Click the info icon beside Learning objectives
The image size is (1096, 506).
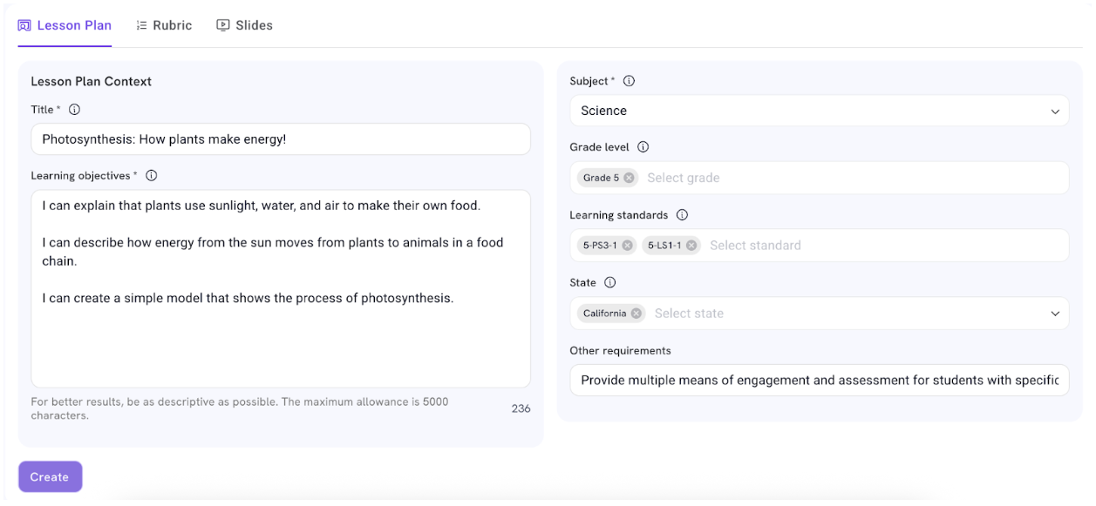(x=151, y=176)
